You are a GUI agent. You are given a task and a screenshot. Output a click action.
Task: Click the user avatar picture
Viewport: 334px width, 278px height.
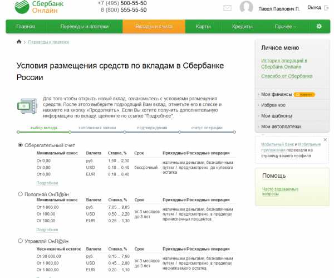click(x=246, y=7)
